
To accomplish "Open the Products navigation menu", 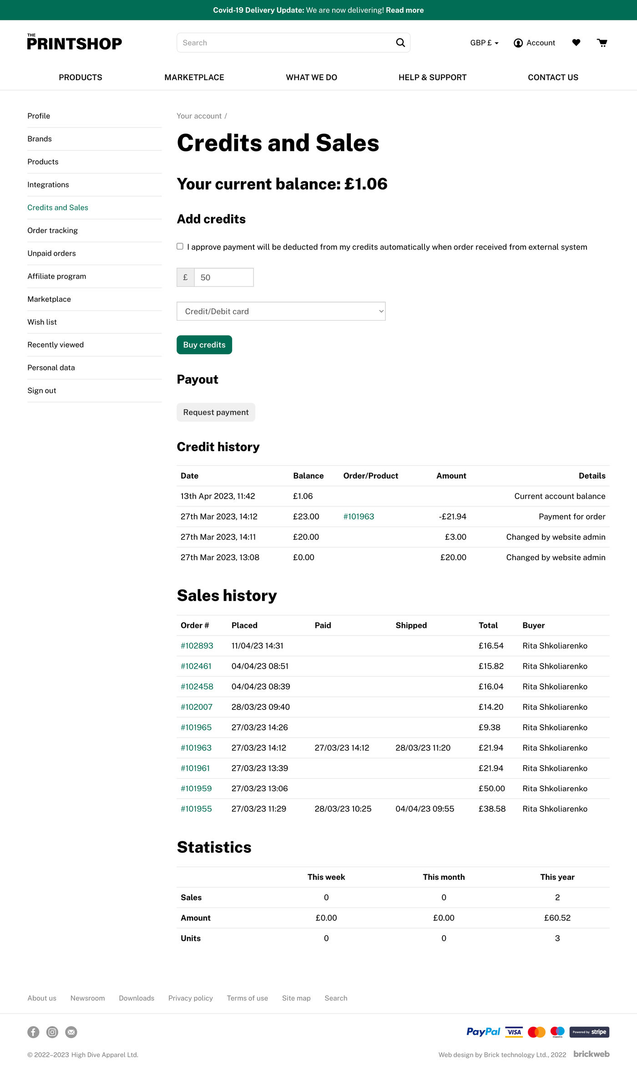I will point(81,77).
